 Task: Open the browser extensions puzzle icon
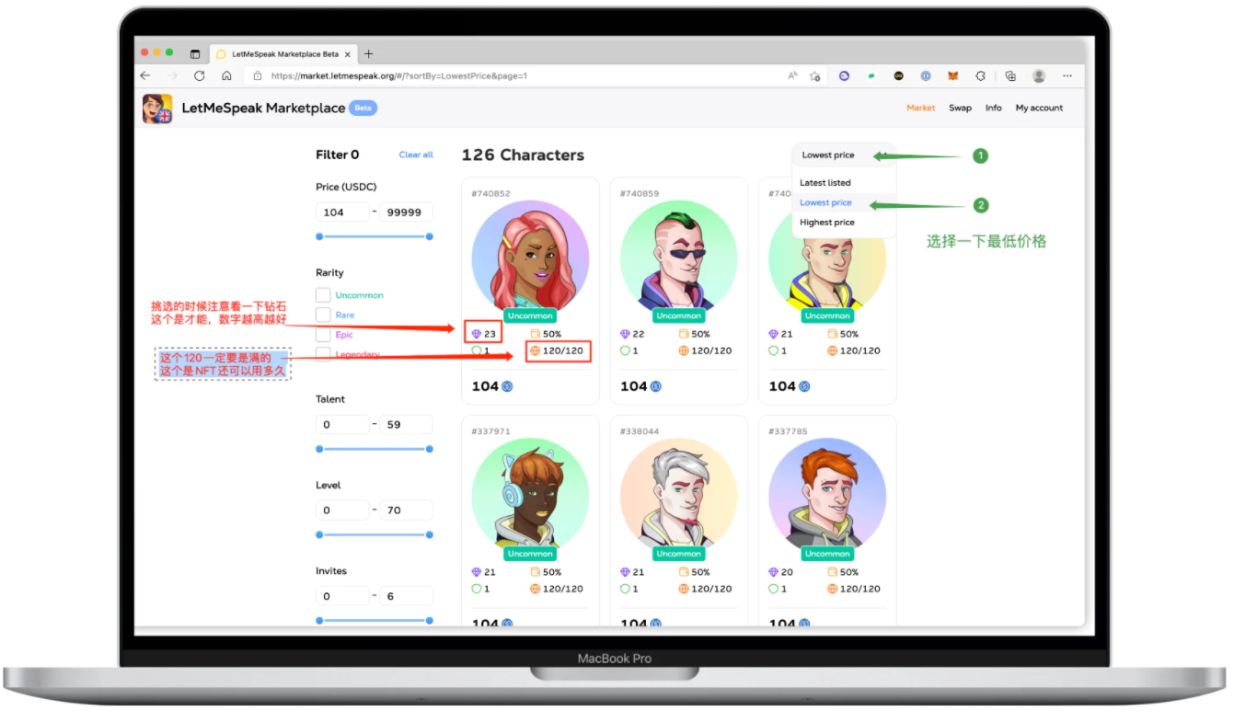click(981, 76)
